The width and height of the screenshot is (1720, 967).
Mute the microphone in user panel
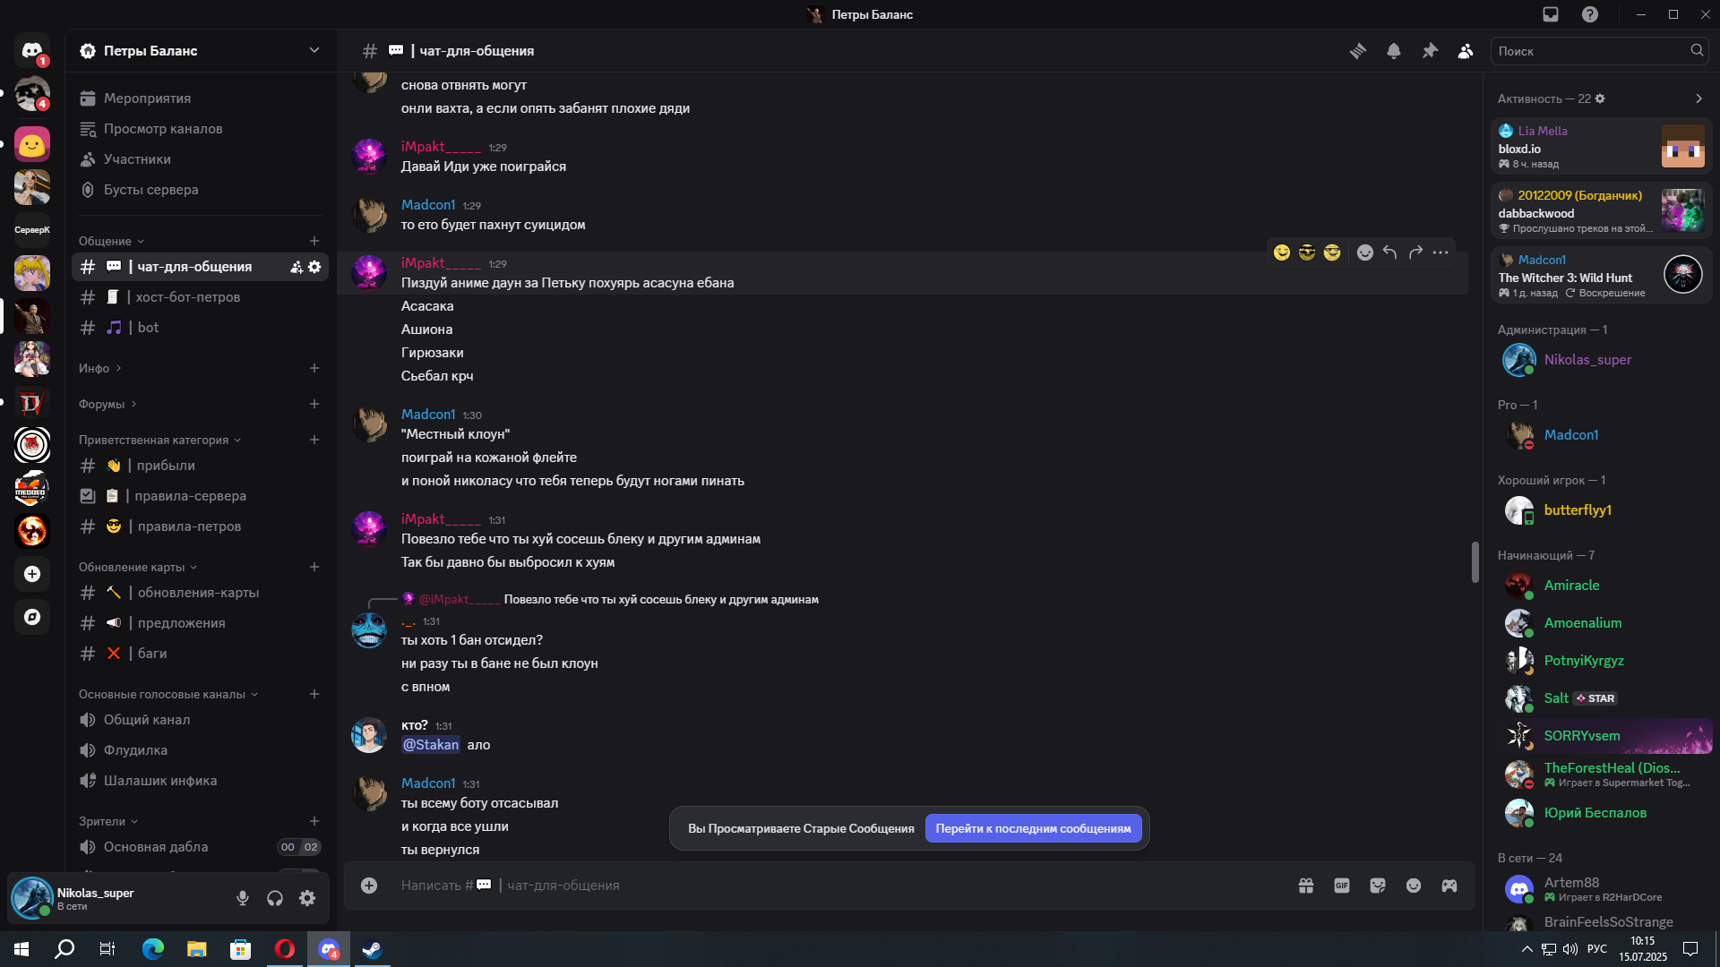click(x=243, y=898)
